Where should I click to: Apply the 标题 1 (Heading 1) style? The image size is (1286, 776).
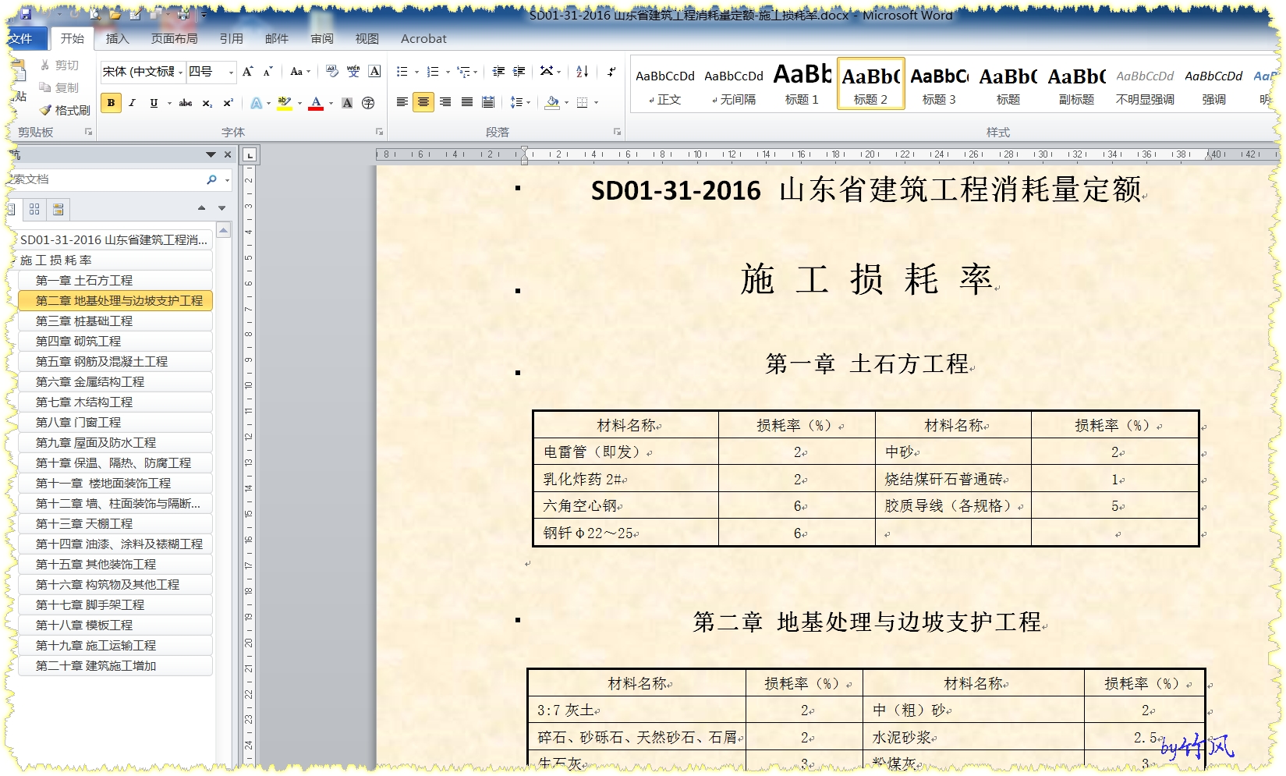pos(802,83)
